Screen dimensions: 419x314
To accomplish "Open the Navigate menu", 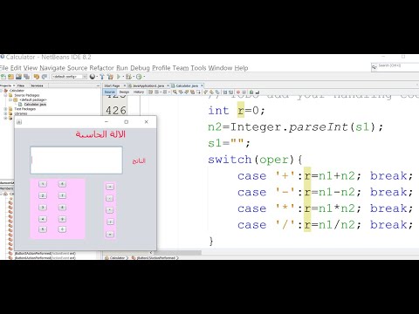I will click(52, 68).
